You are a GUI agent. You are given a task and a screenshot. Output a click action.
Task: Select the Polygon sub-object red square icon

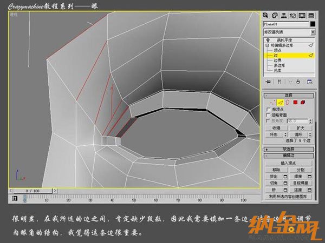click(x=295, y=102)
